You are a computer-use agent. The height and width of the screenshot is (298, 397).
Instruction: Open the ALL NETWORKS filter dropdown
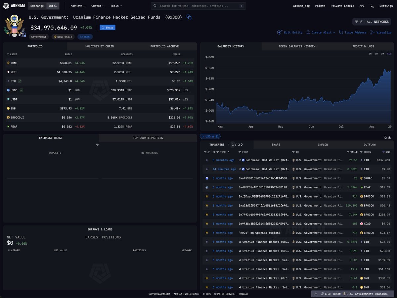point(372,22)
